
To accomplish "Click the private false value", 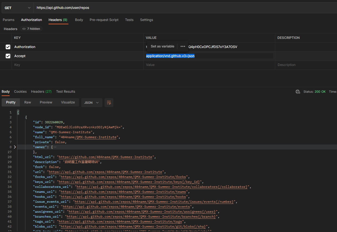I will tap(60, 142).
